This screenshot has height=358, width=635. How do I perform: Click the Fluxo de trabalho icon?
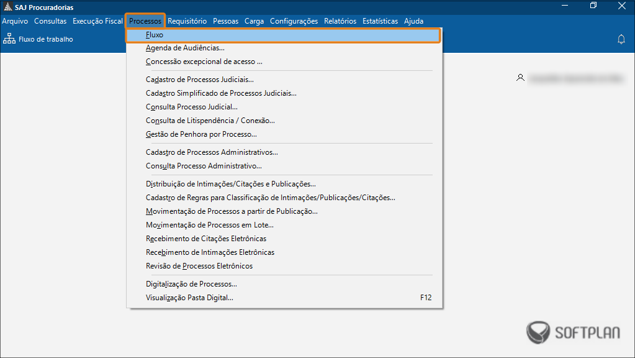9,39
